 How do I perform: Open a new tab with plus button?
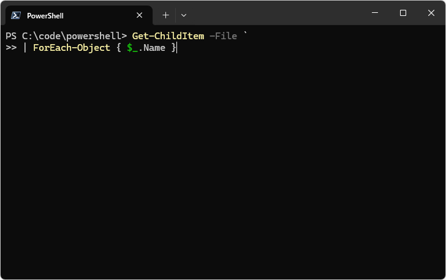pyautogui.click(x=165, y=15)
